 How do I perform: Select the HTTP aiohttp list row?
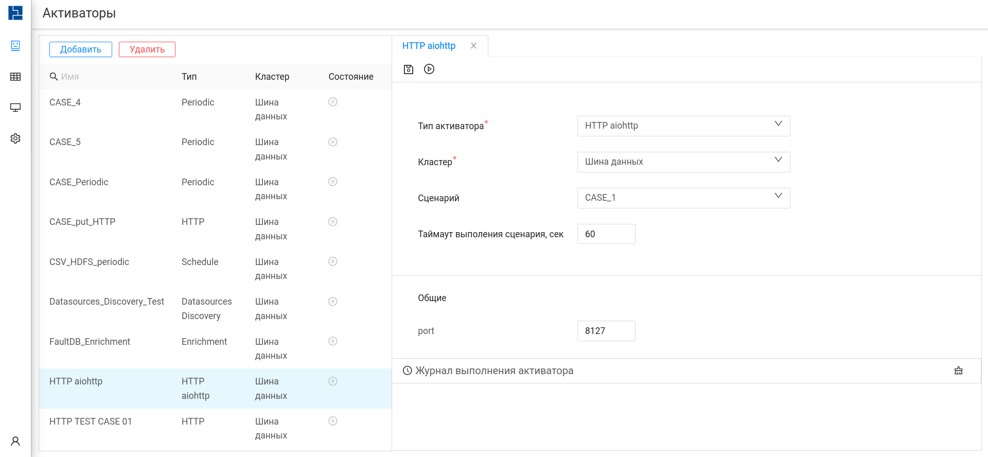coord(215,389)
